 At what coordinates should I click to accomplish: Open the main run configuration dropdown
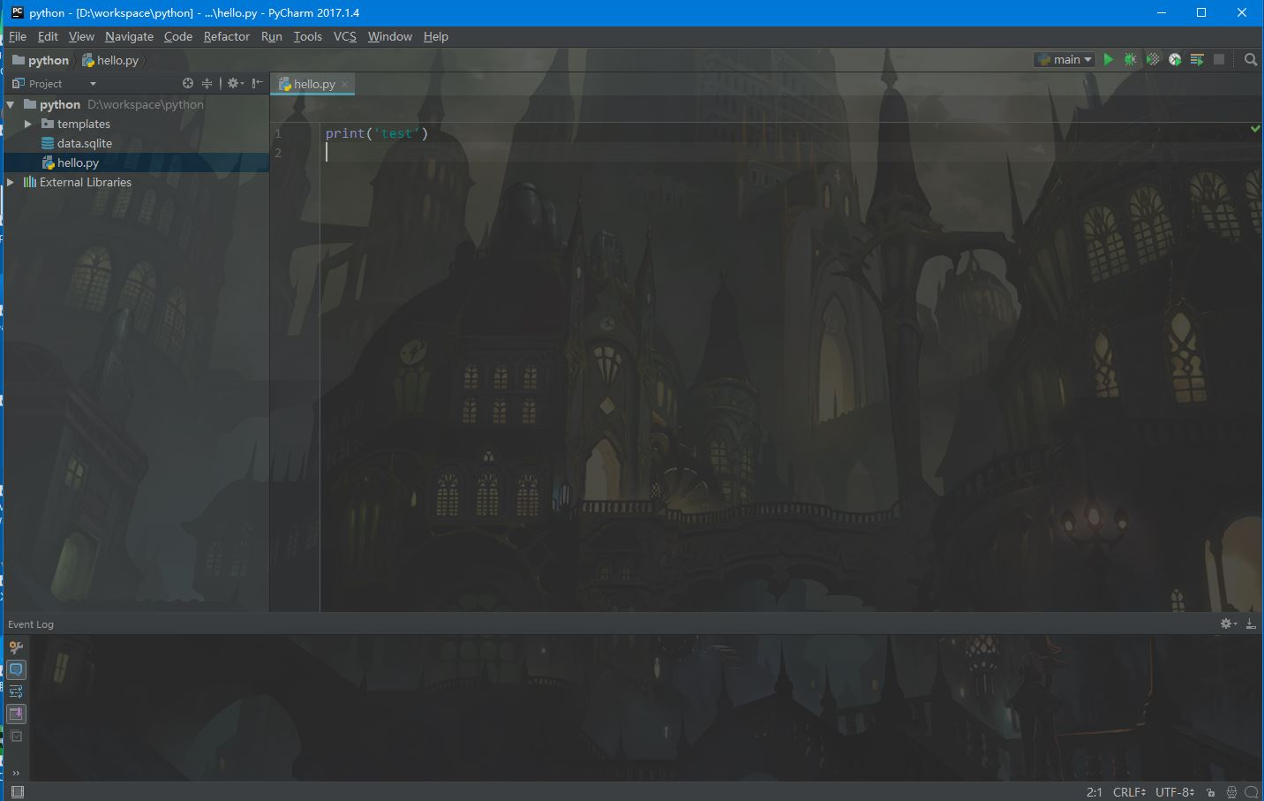tap(1065, 59)
